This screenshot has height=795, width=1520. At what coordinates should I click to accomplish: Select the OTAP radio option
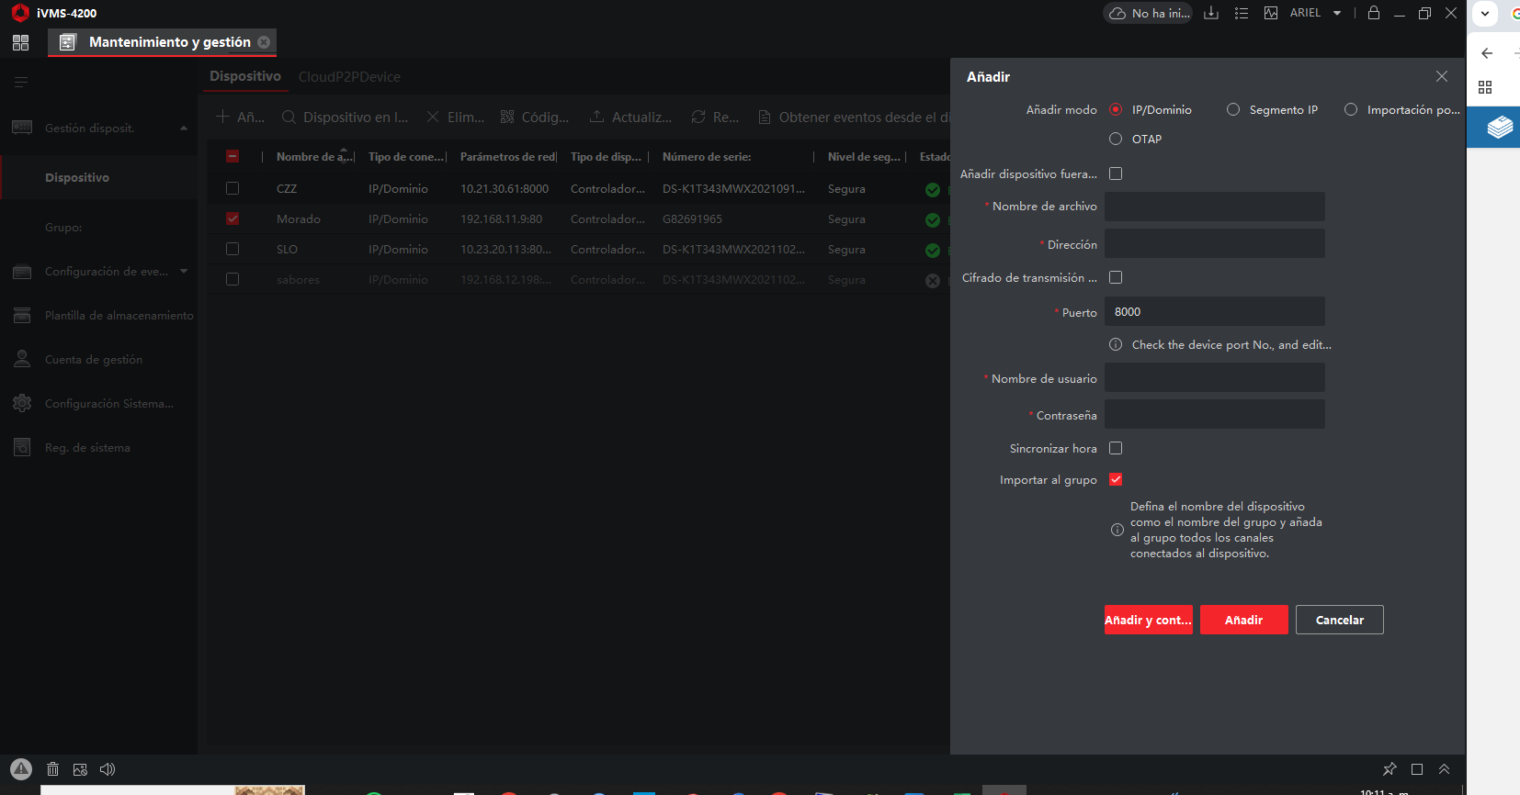[1116, 140]
